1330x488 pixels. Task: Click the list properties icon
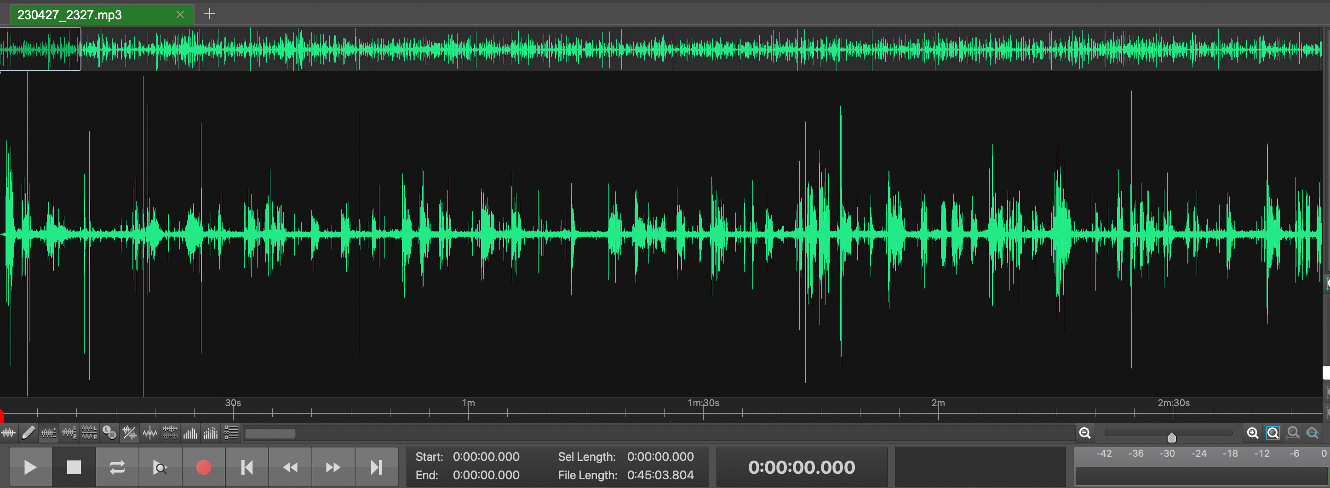(231, 433)
